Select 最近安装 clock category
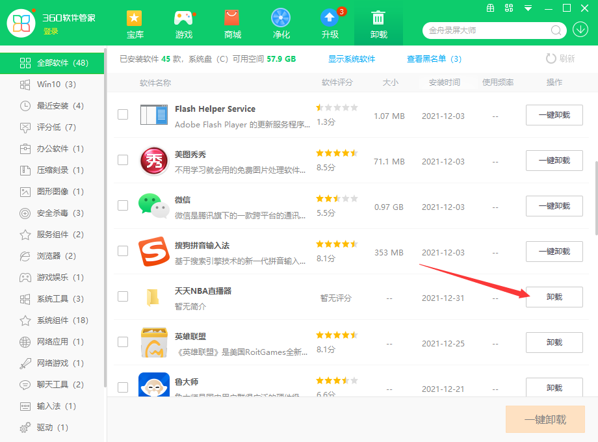Screen dimensions: 598x442 pyautogui.click(x=52, y=106)
